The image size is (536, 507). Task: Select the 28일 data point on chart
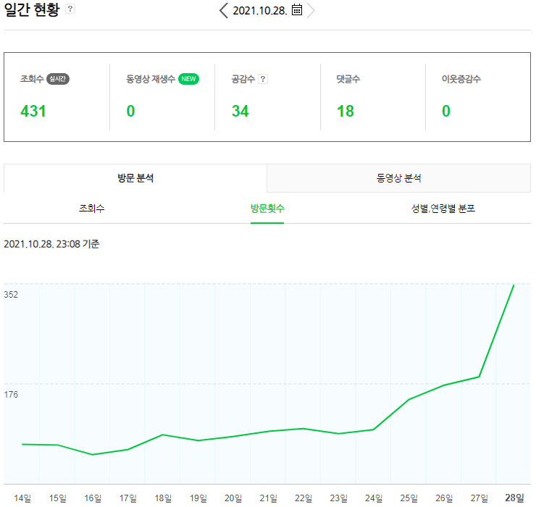tap(514, 285)
